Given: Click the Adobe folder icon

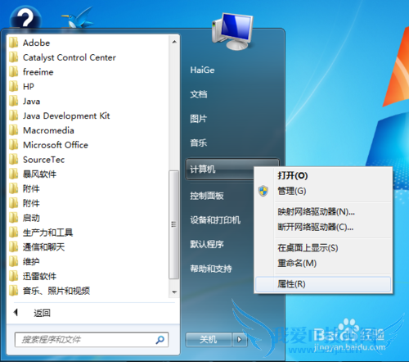Looking at the screenshot, I should tap(14, 43).
